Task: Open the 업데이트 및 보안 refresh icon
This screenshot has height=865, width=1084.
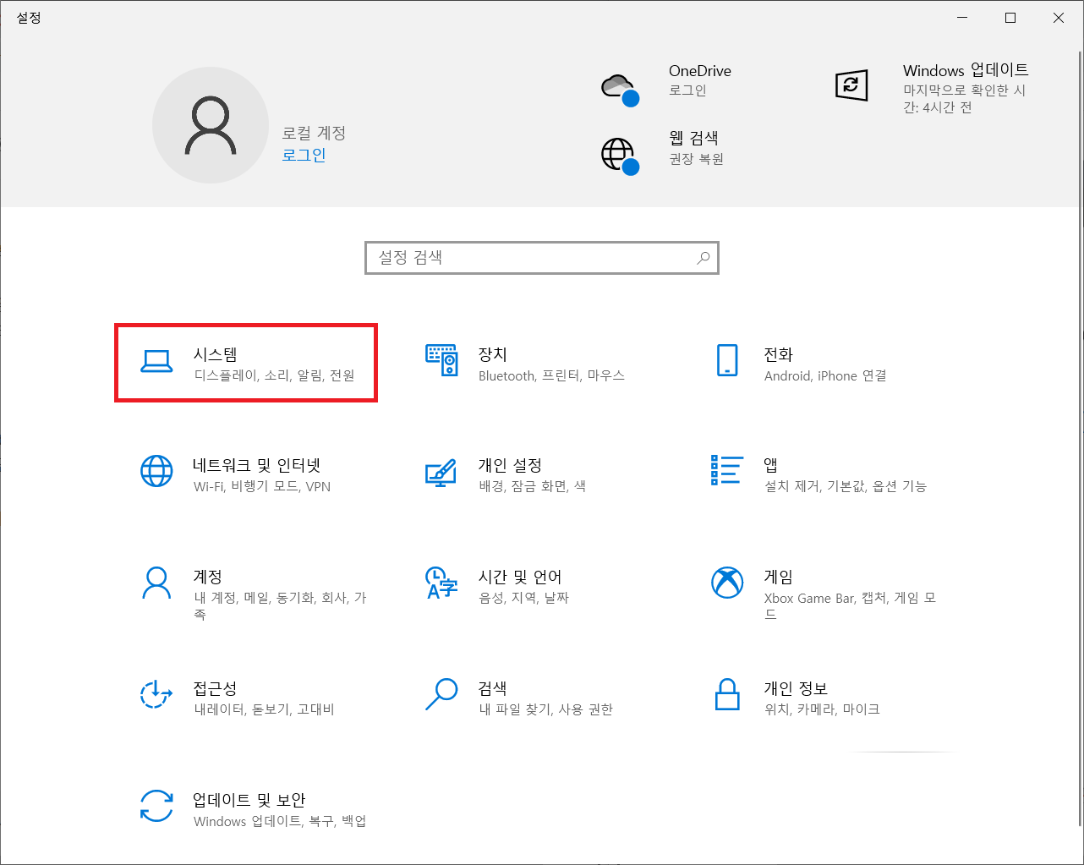Action: pyautogui.click(x=156, y=806)
